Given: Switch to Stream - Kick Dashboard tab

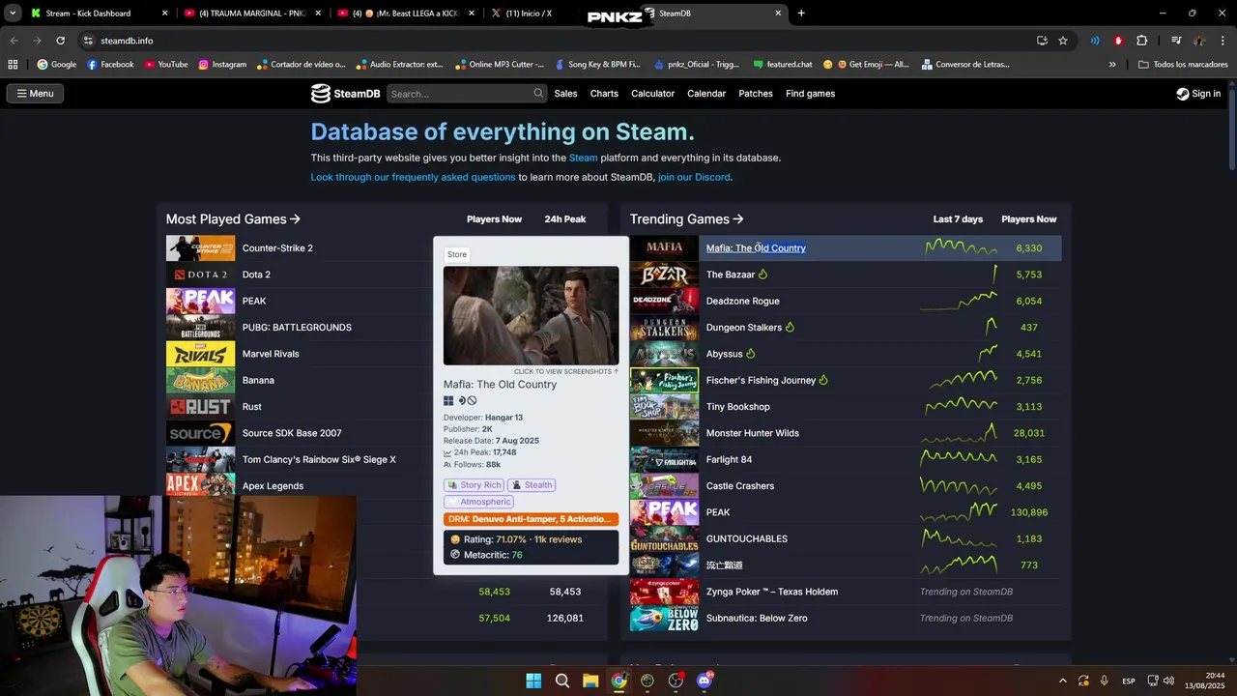Looking at the screenshot, I should click(97, 14).
